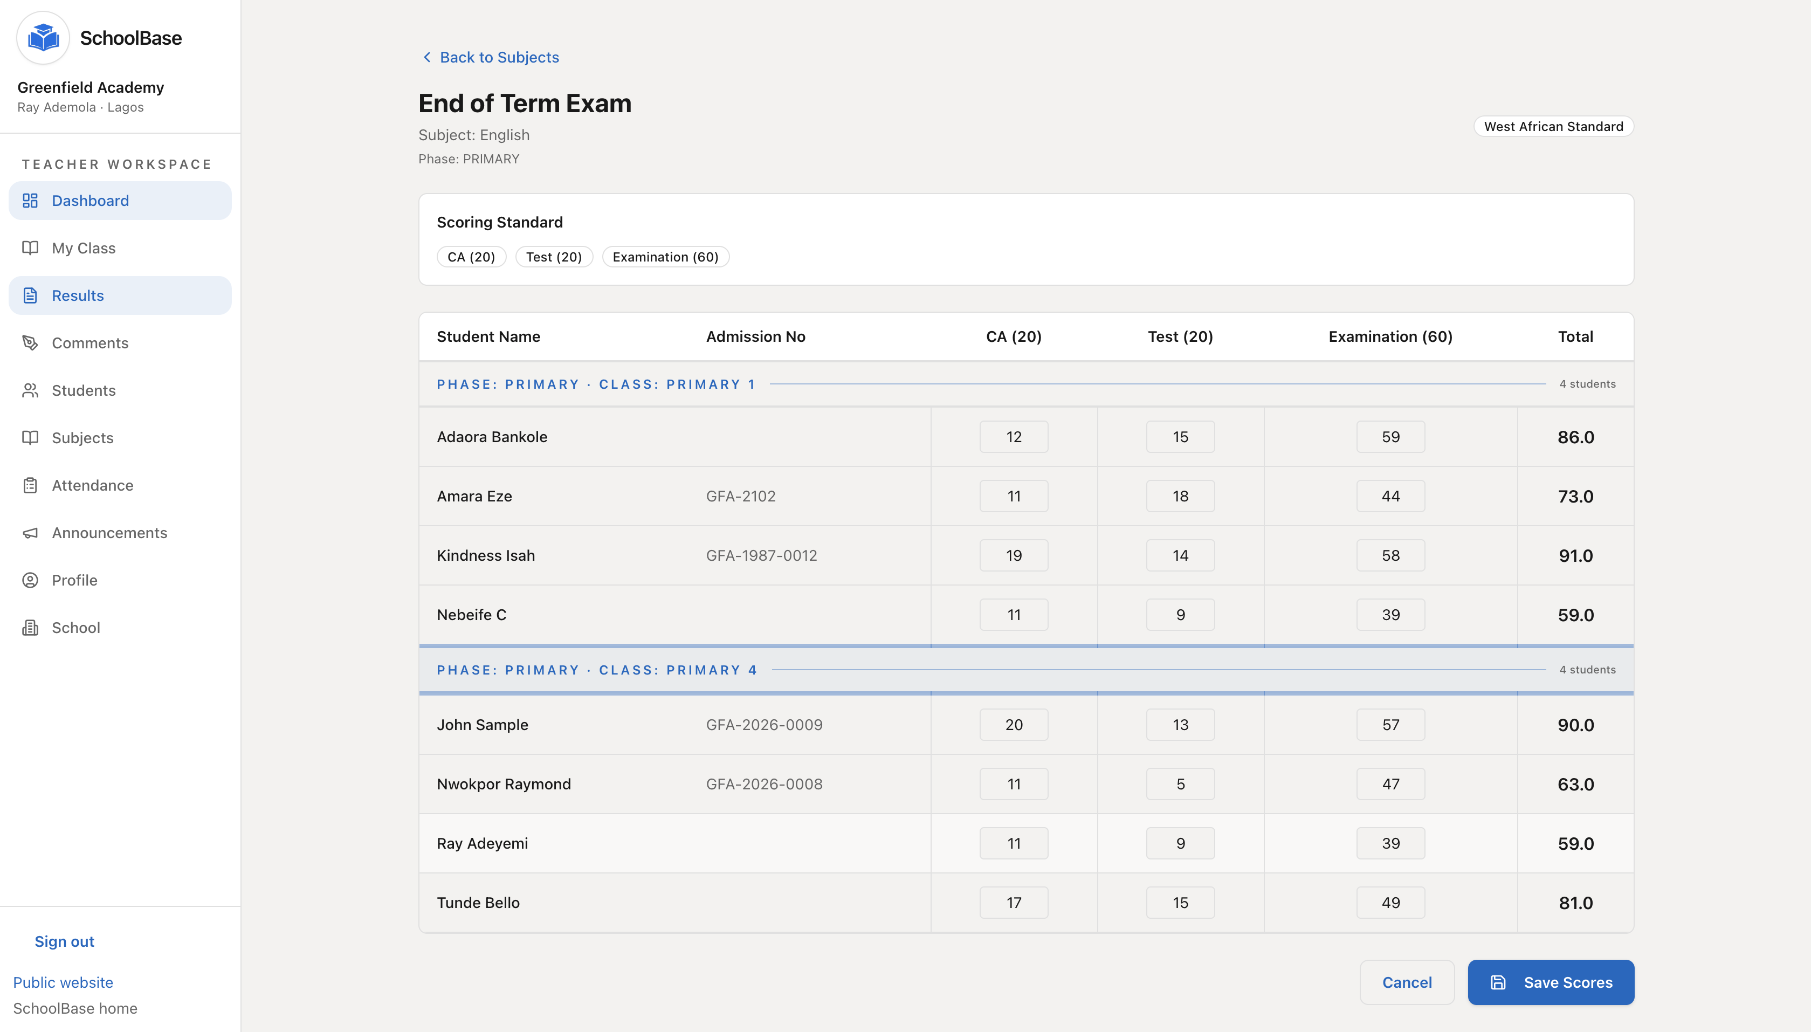Click the CA (20) scoring chip
Viewport: 1811px width, 1032px height.
(471, 257)
